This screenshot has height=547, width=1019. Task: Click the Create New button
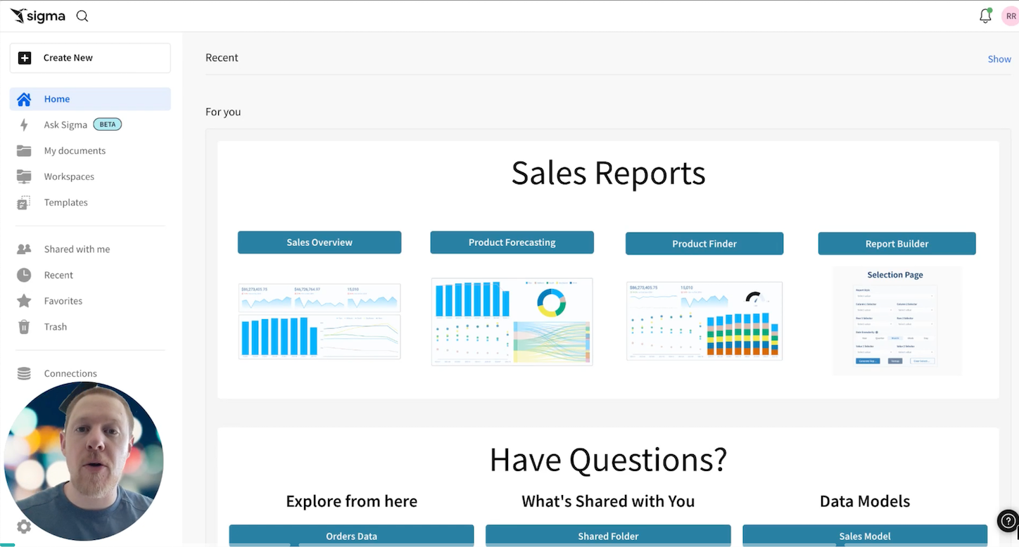point(90,58)
